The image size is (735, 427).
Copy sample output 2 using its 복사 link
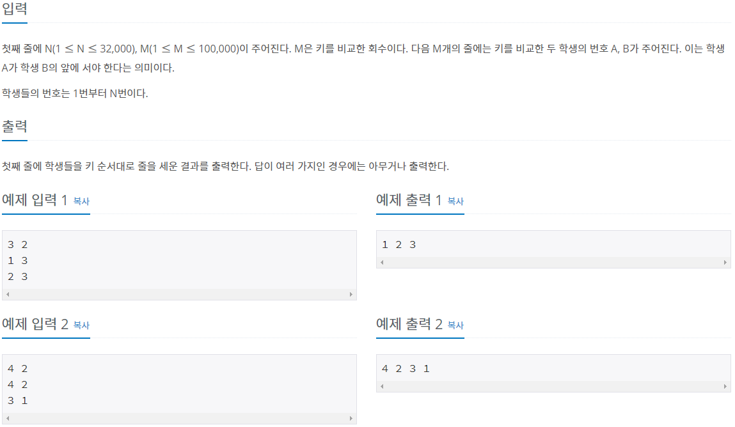click(457, 325)
